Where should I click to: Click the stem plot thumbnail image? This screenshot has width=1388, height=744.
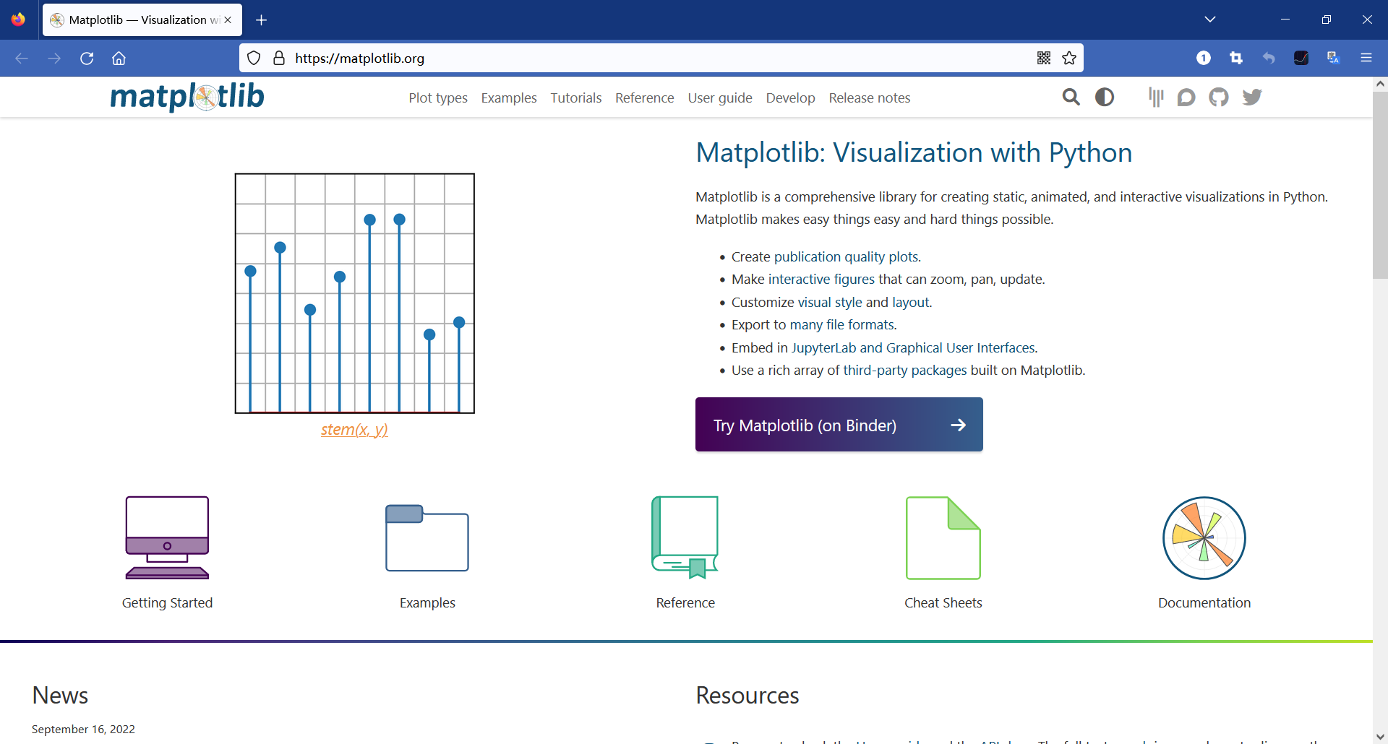pyautogui.click(x=355, y=293)
